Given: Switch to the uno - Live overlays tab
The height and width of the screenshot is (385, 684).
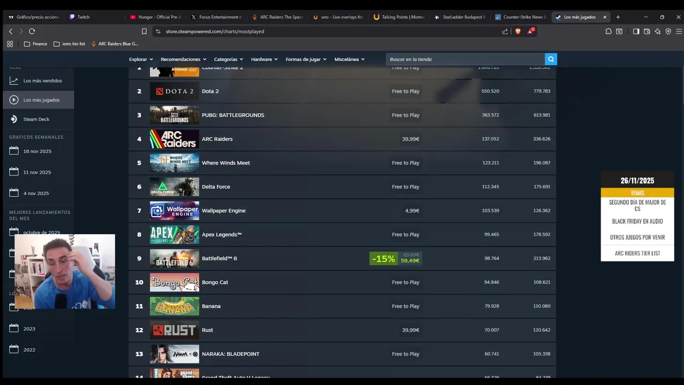Looking at the screenshot, I should 339,17.
